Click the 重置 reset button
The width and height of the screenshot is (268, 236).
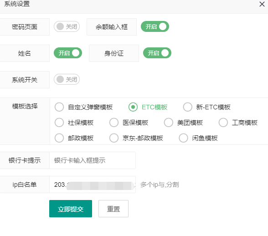(x=113, y=209)
